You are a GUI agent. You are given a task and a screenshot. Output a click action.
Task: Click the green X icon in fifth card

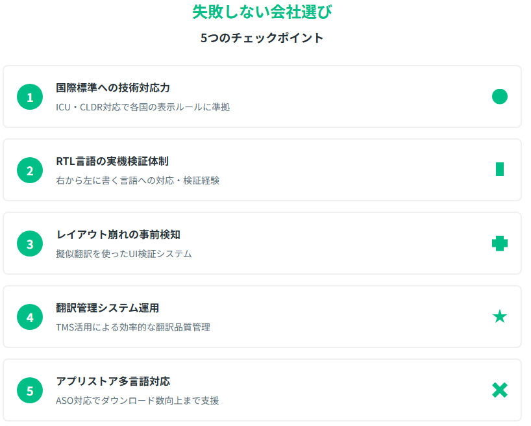[499, 390]
